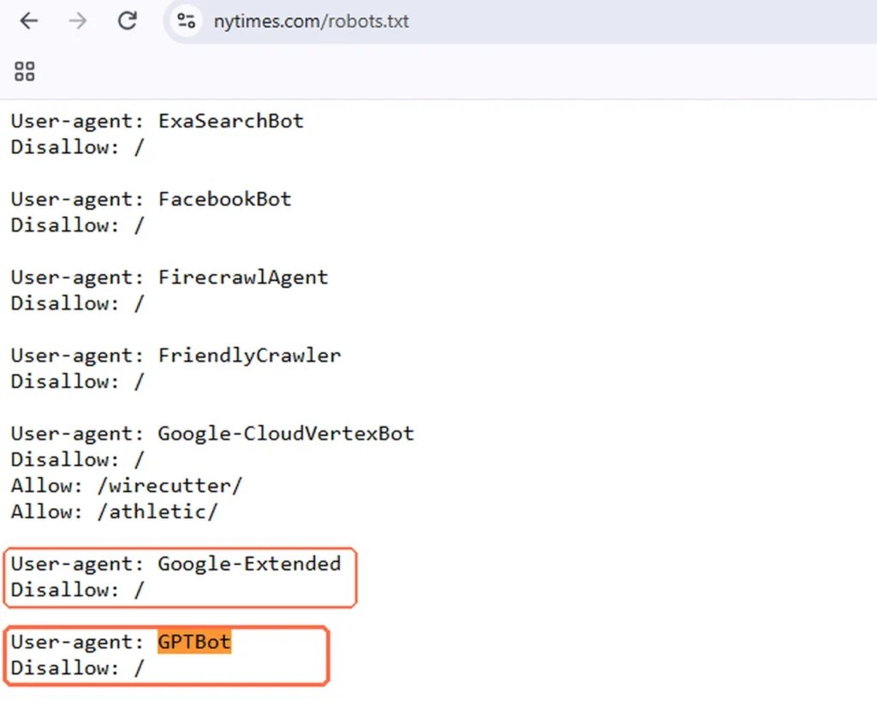Click the Disallow line under FirecrawlAgent
This screenshot has width=877, height=706.
[x=77, y=304]
